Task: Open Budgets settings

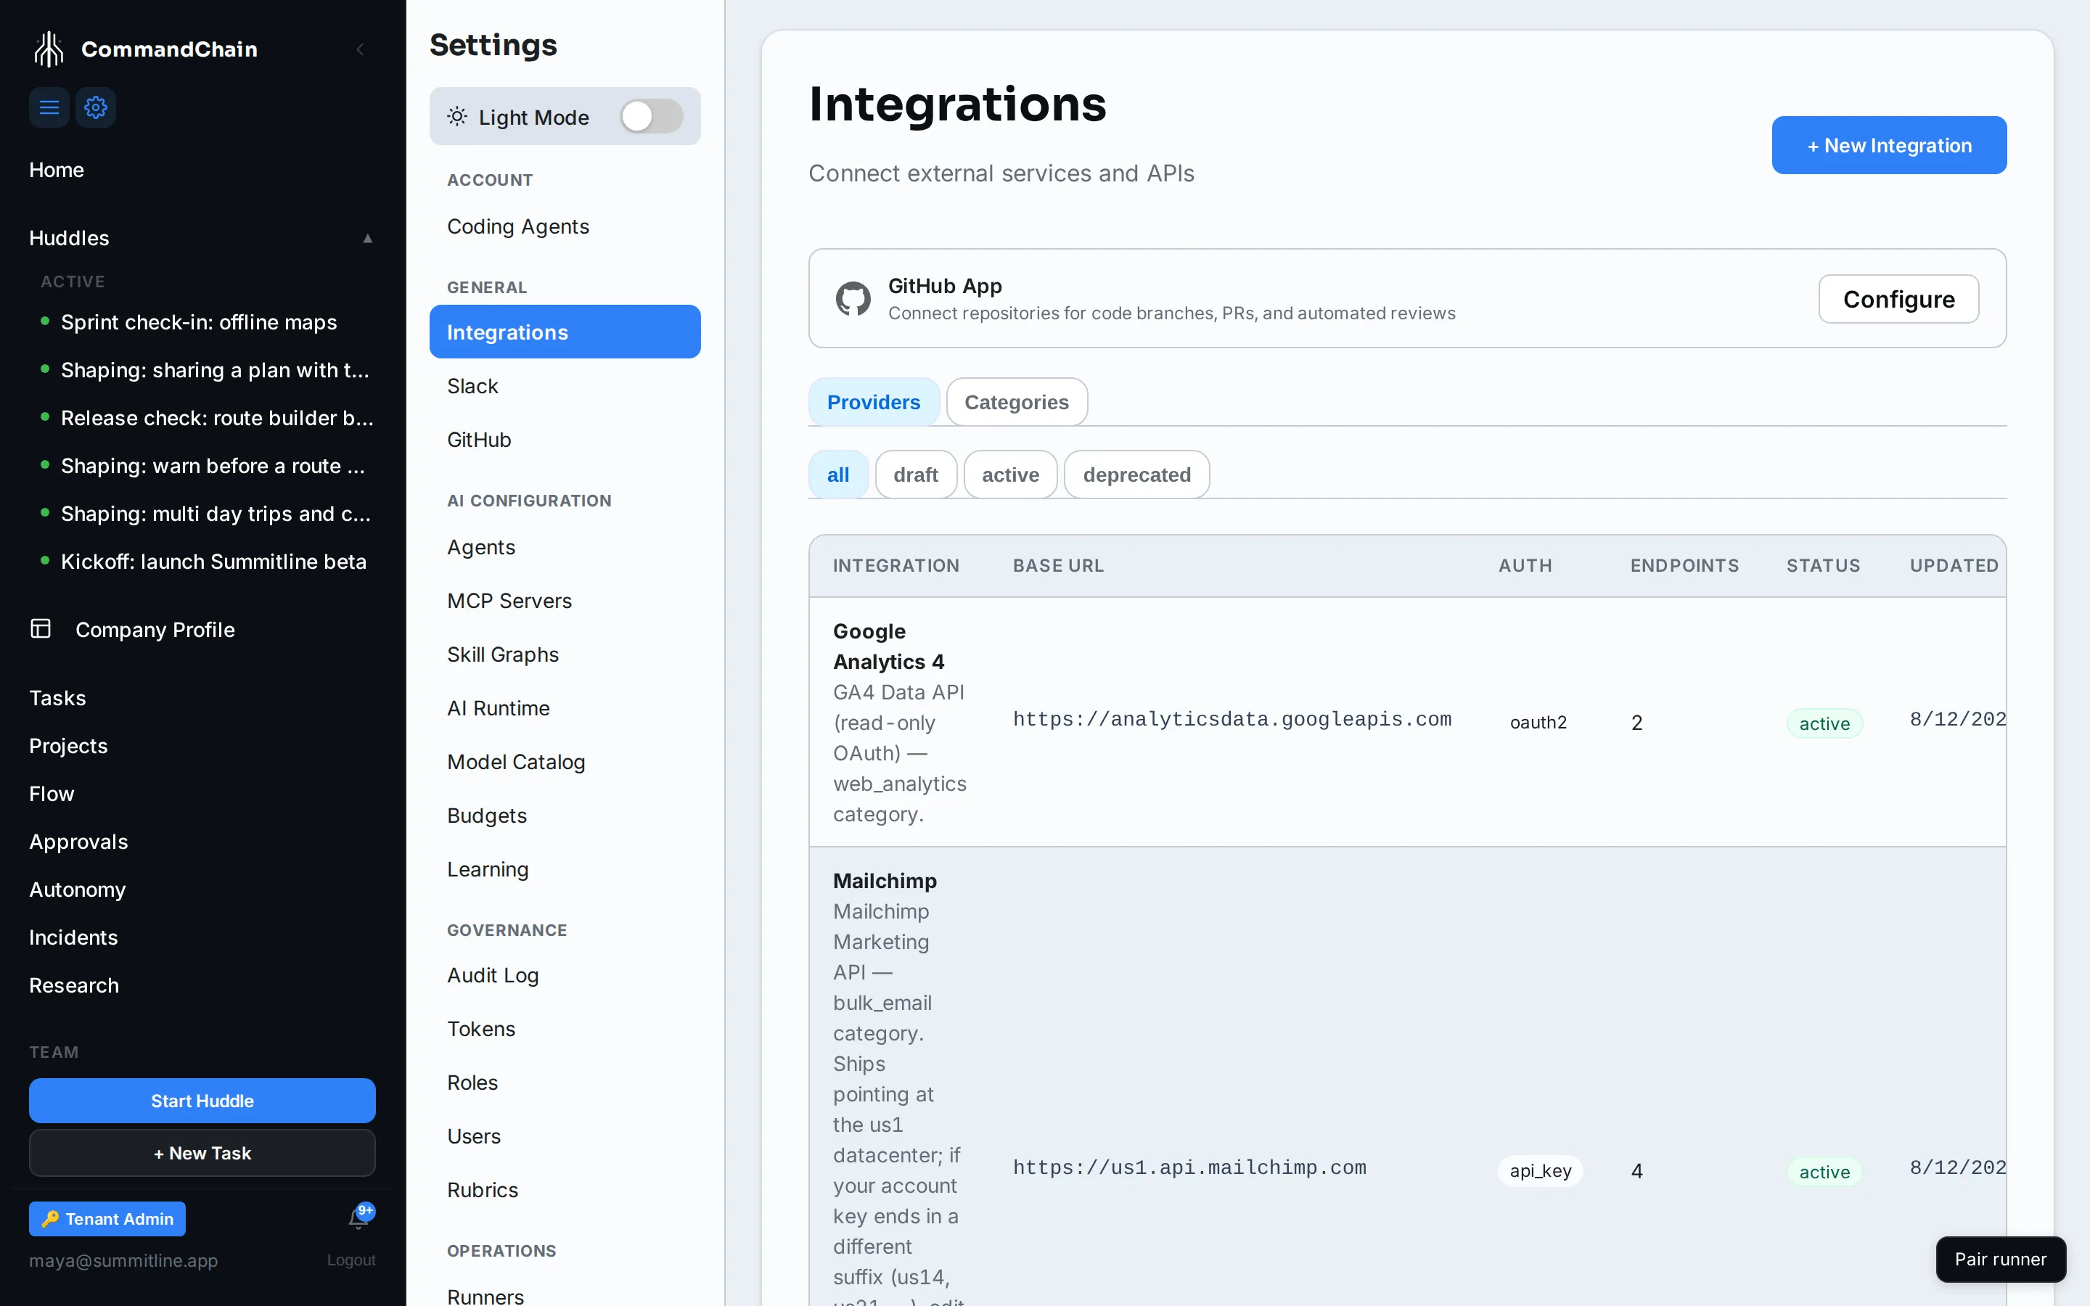Action: (565, 816)
